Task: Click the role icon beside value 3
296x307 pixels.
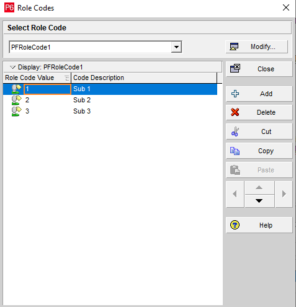Action: coord(16,111)
